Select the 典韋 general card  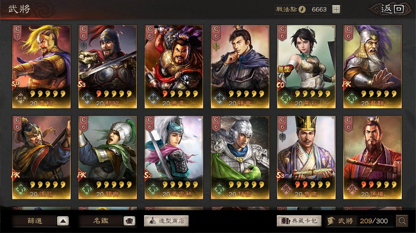click(x=174, y=66)
